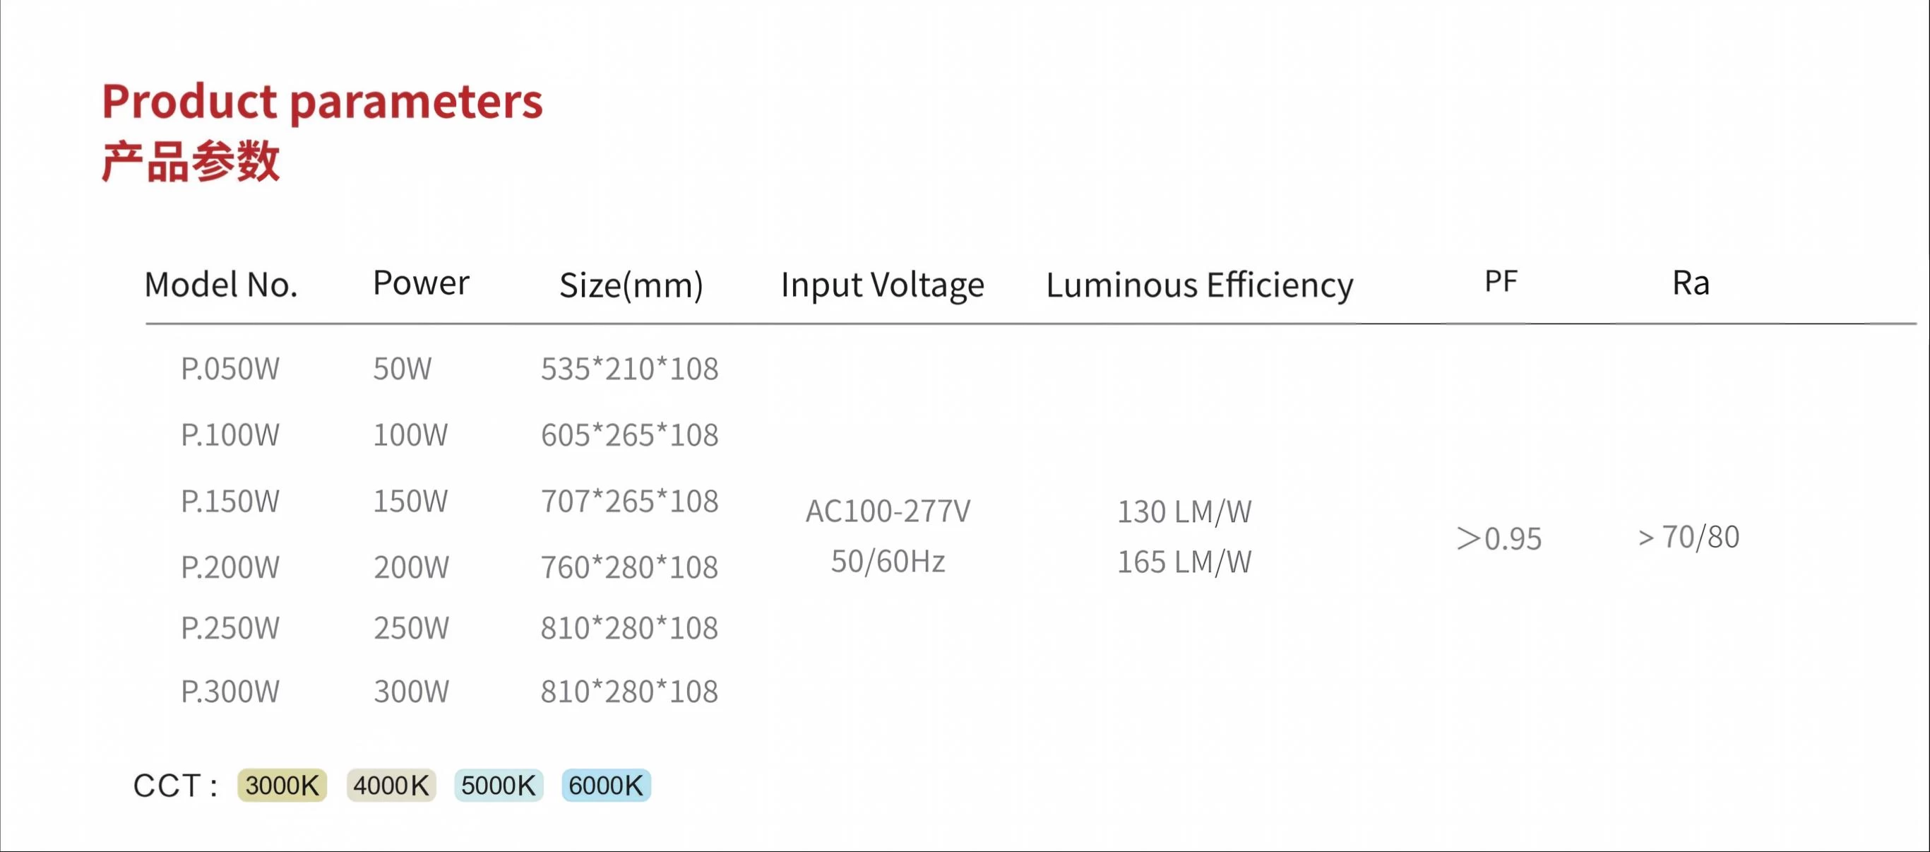Click the Ra column header
The height and width of the screenshot is (852, 1930).
(1691, 283)
